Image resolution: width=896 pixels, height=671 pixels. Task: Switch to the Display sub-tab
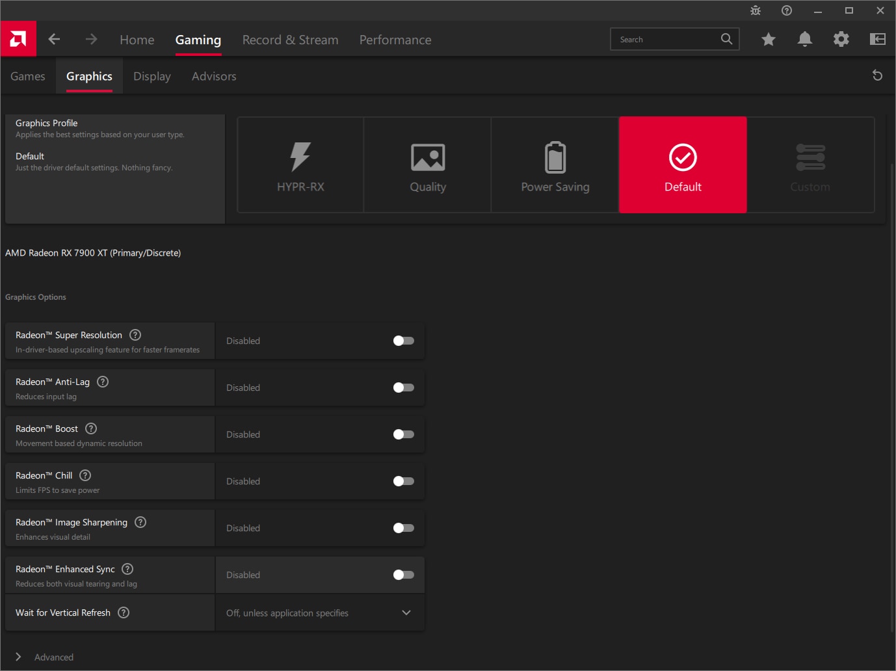click(152, 76)
